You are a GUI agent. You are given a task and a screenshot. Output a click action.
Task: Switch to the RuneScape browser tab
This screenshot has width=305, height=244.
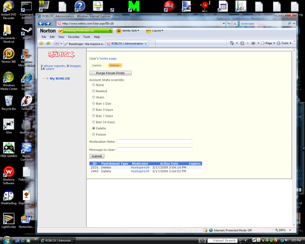85,44
